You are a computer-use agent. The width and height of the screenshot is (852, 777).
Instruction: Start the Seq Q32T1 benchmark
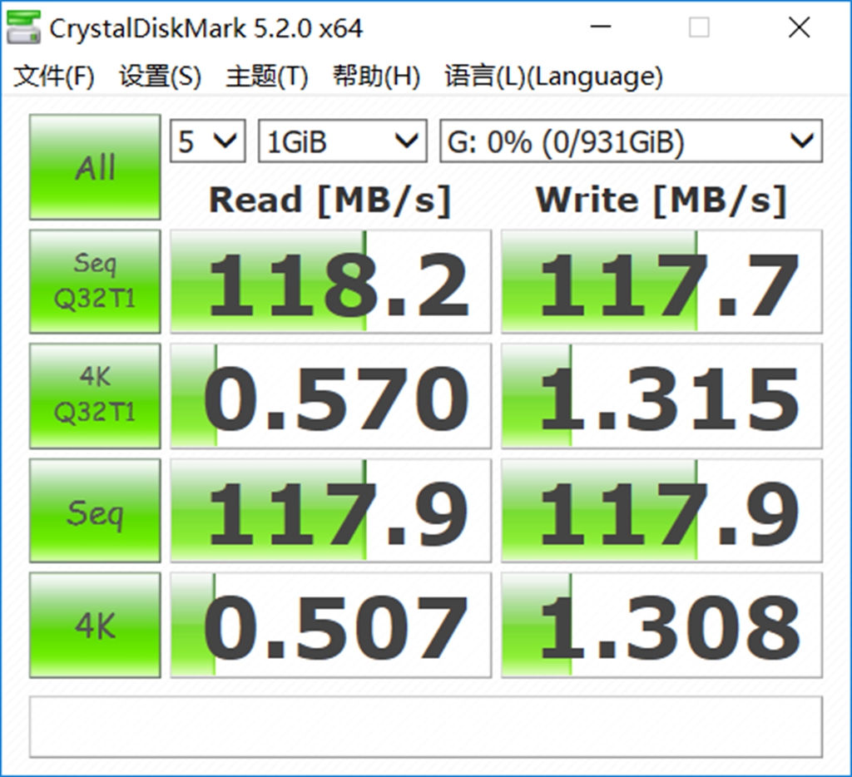point(95,281)
